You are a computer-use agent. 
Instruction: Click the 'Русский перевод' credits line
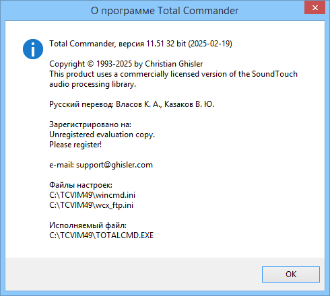point(131,104)
